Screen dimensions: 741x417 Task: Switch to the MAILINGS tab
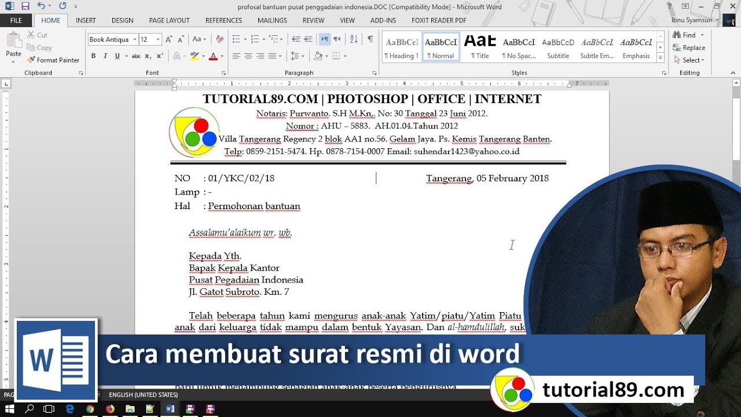tap(272, 20)
